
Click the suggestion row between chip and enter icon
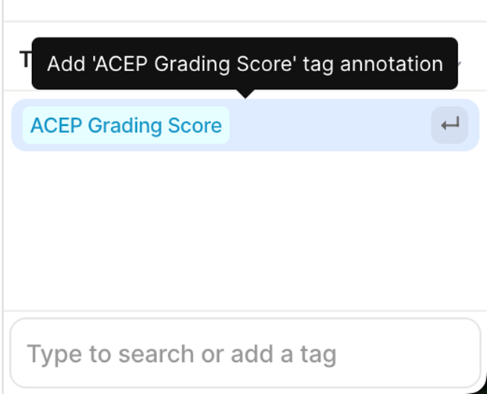point(330,125)
